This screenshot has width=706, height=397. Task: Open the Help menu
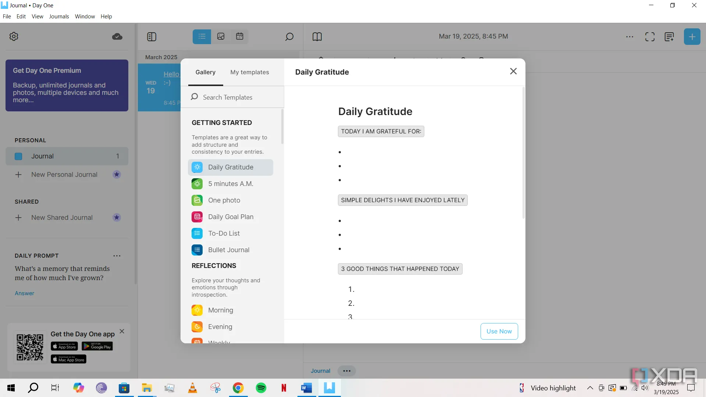(x=106, y=17)
